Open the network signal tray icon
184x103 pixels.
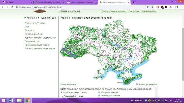pos(153,100)
